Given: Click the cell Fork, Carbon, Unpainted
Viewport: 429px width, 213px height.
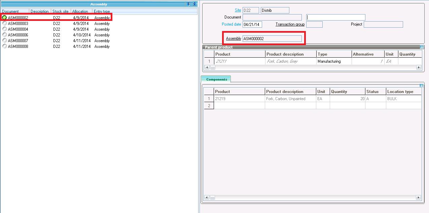Looking at the screenshot, I should point(290,99).
